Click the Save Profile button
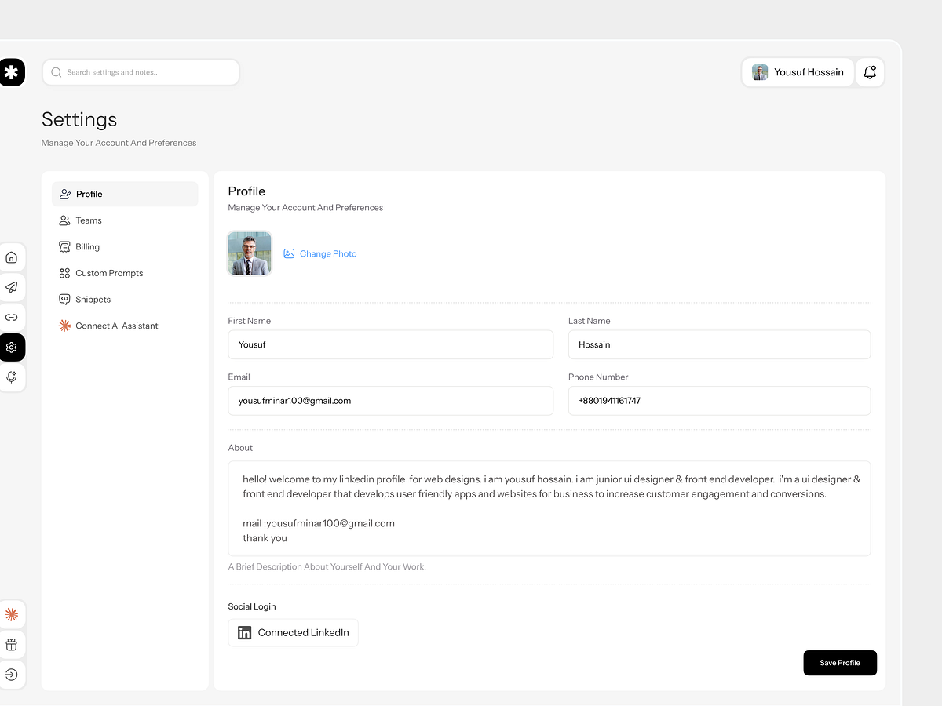The image size is (942, 706). click(x=840, y=663)
